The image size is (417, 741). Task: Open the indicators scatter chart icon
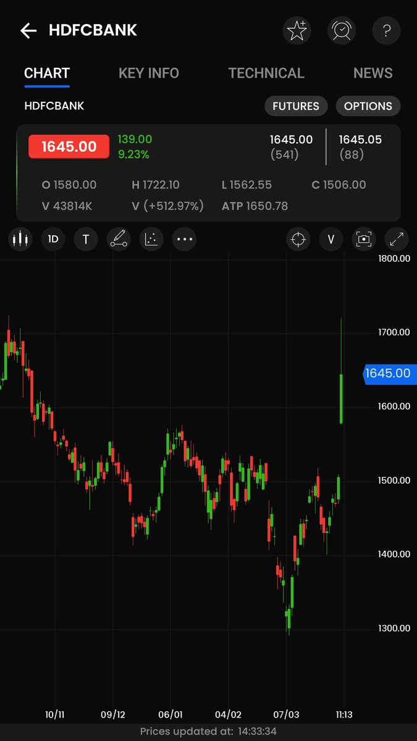tap(151, 239)
